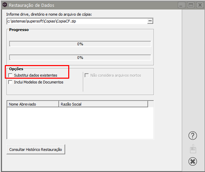Click the CF application icon in title bar
Viewport: 205px width, 172px height.
click(4, 5)
